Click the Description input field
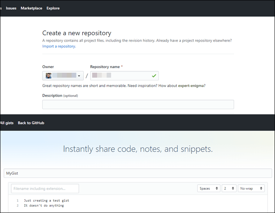This screenshot has height=213, width=275. click(138, 105)
